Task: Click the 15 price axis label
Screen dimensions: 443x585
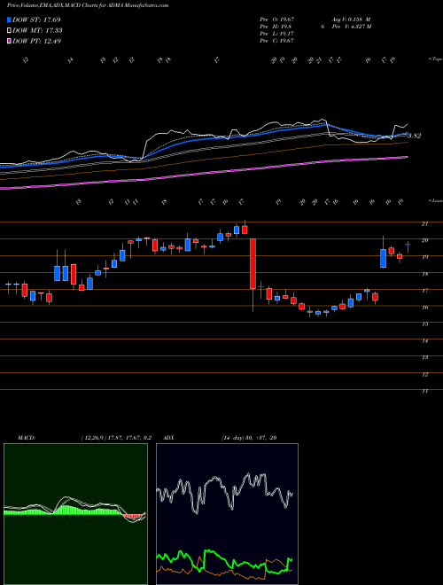Action: click(x=424, y=324)
